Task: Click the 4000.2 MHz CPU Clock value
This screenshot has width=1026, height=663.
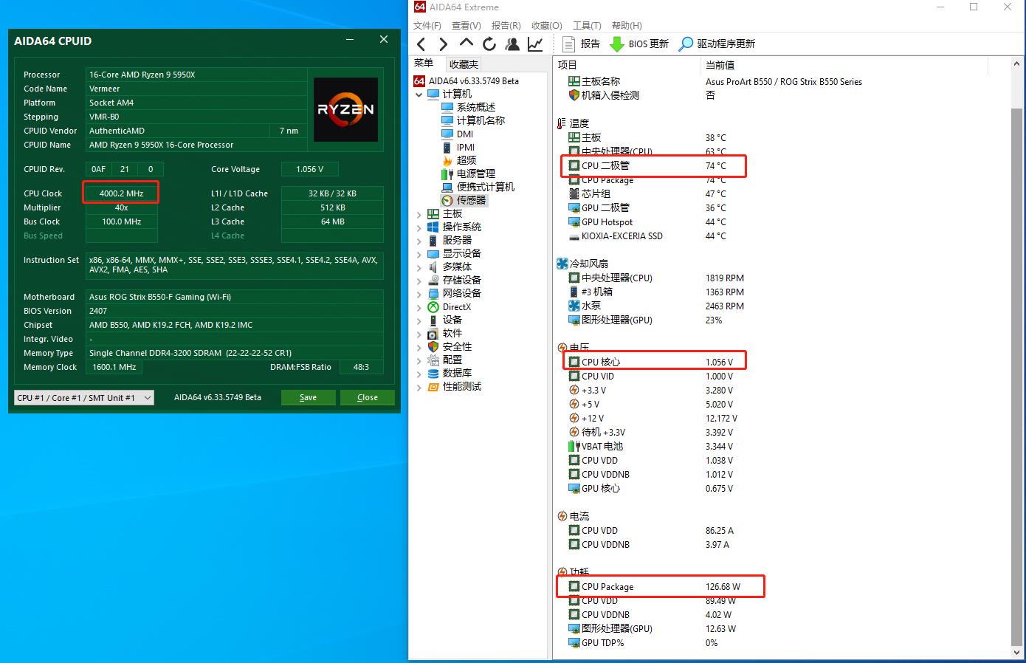Action: click(121, 193)
